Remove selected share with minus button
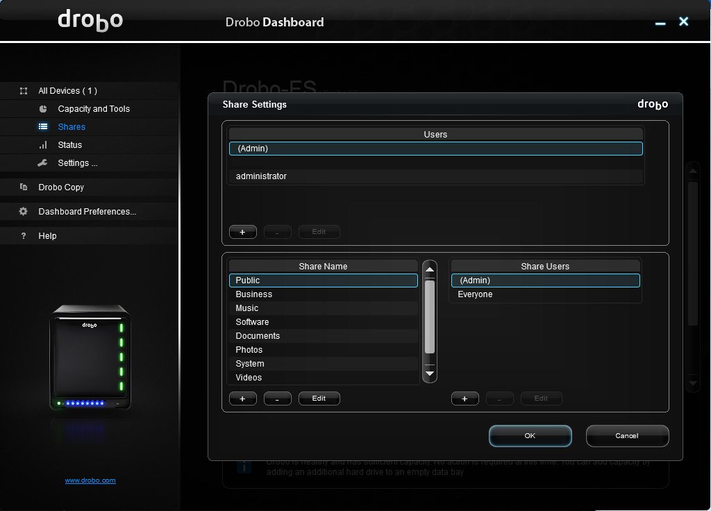 tap(278, 399)
